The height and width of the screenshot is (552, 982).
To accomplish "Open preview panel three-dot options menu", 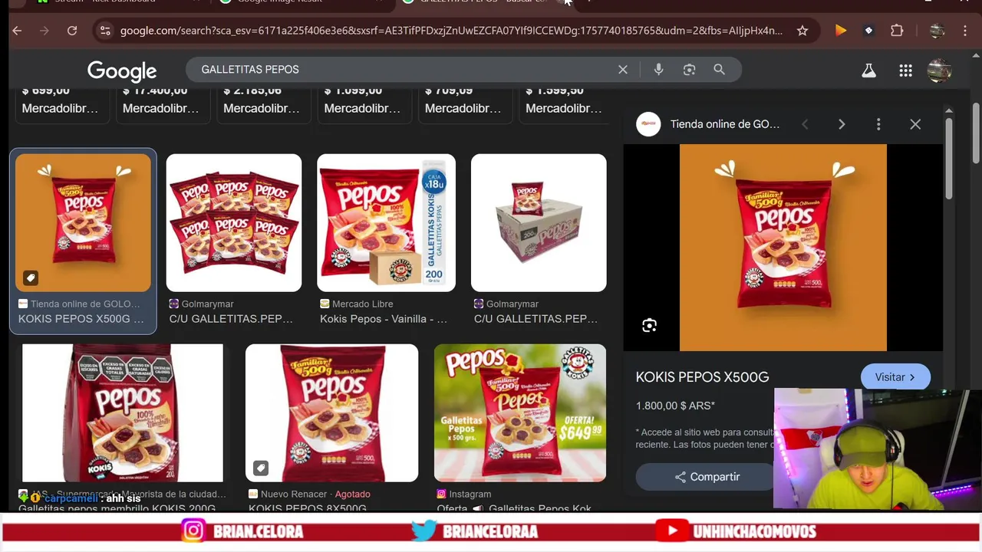I will click(x=878, y=124).
